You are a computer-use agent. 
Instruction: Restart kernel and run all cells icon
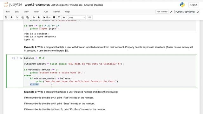tap(64, 17)
